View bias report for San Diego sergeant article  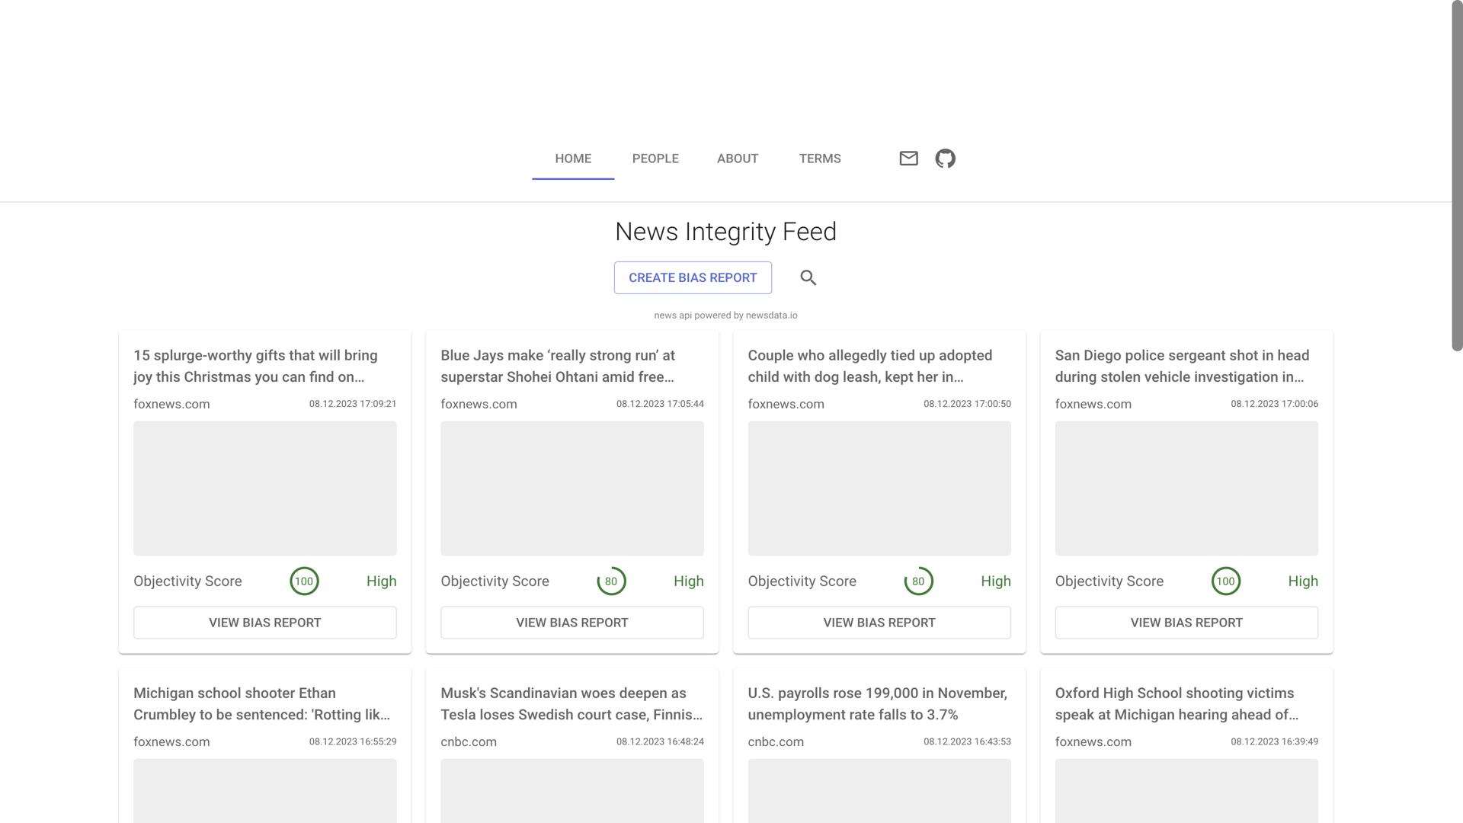pyautogui.click(x=1186, y=623)
